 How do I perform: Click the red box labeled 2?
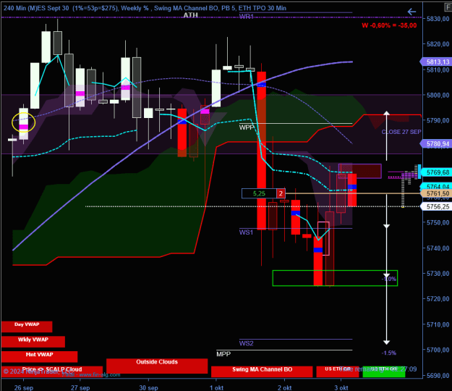coord(281,193)
